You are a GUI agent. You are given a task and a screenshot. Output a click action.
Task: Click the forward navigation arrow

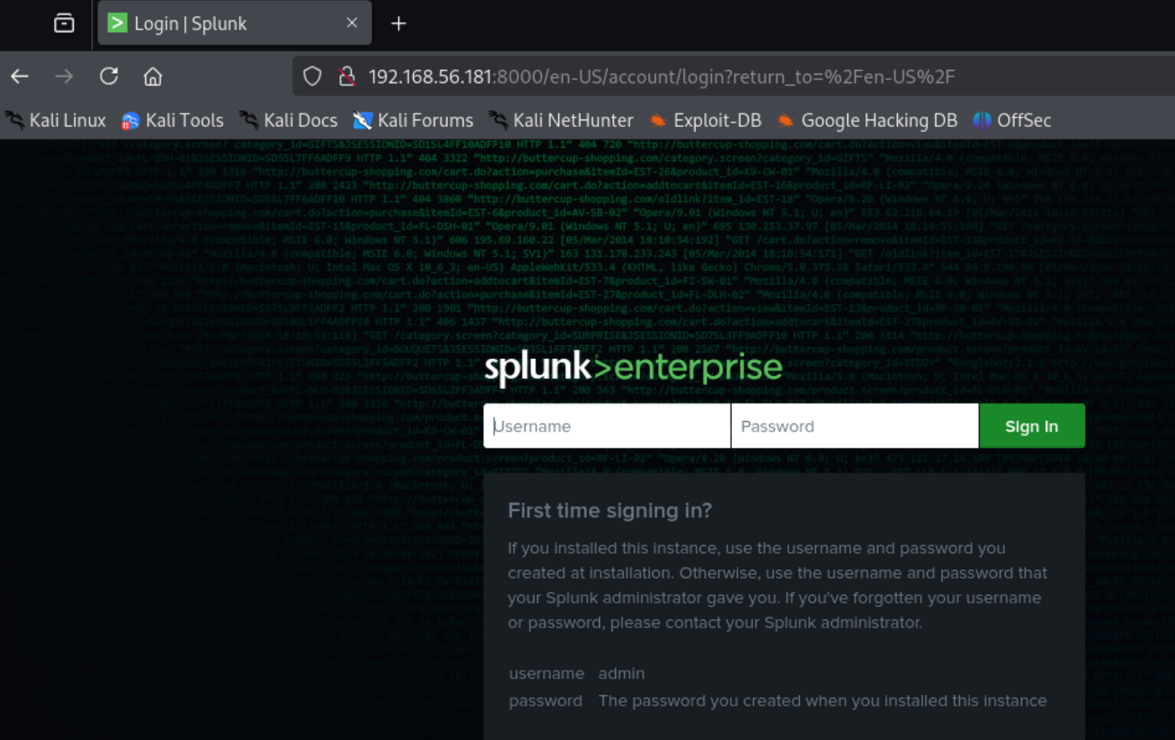[x=64, y=77]
